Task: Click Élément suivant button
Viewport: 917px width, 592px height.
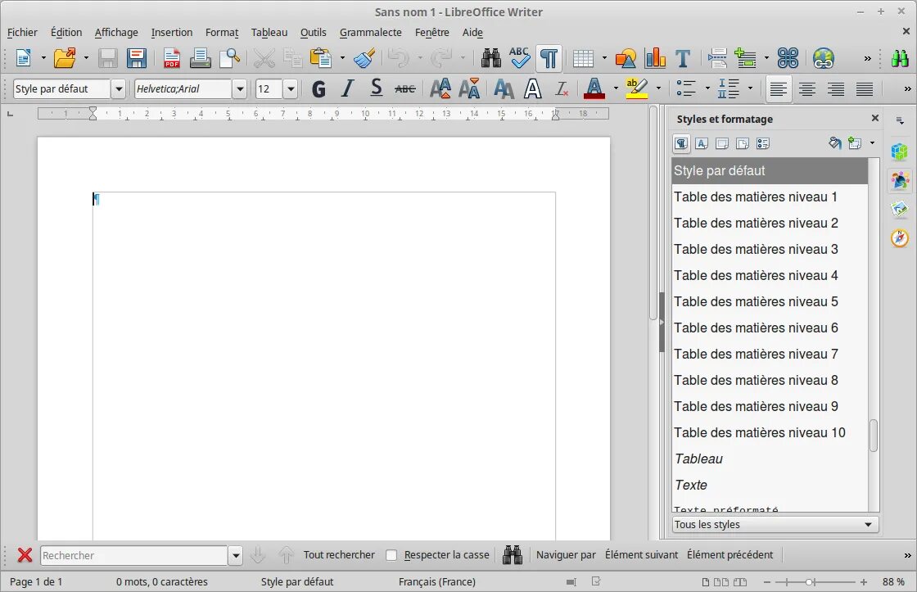Action: pyautogui.click(x=641, y=554)
